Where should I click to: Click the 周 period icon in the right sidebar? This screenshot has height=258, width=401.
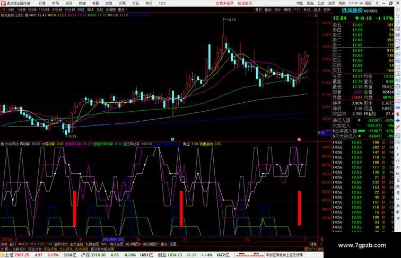(398, 186)
